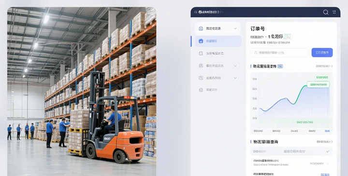This screenshot has height=176, width=348.
Task: Open the more link right of chart heading
Action: click(324, 66)
